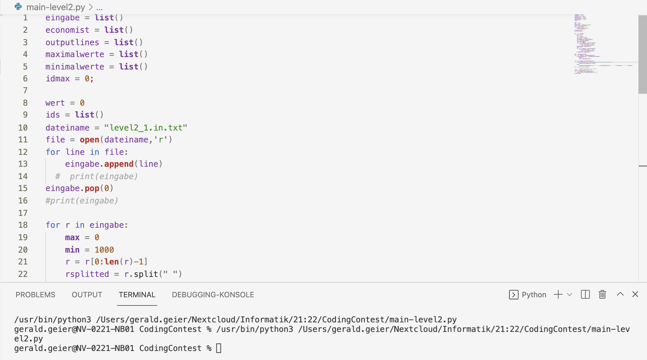
Task: Expand the breadcrumb ellipsis symbol list
Action: (99, 7)
